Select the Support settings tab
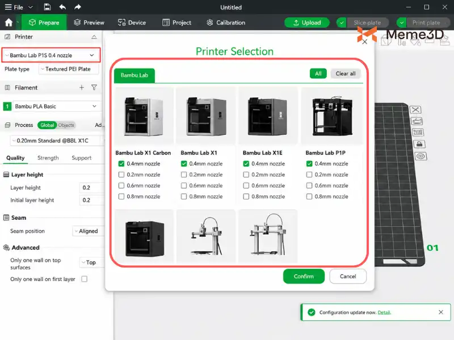The height and width of the screenshot is (340, 454). (x=81, y=158)
